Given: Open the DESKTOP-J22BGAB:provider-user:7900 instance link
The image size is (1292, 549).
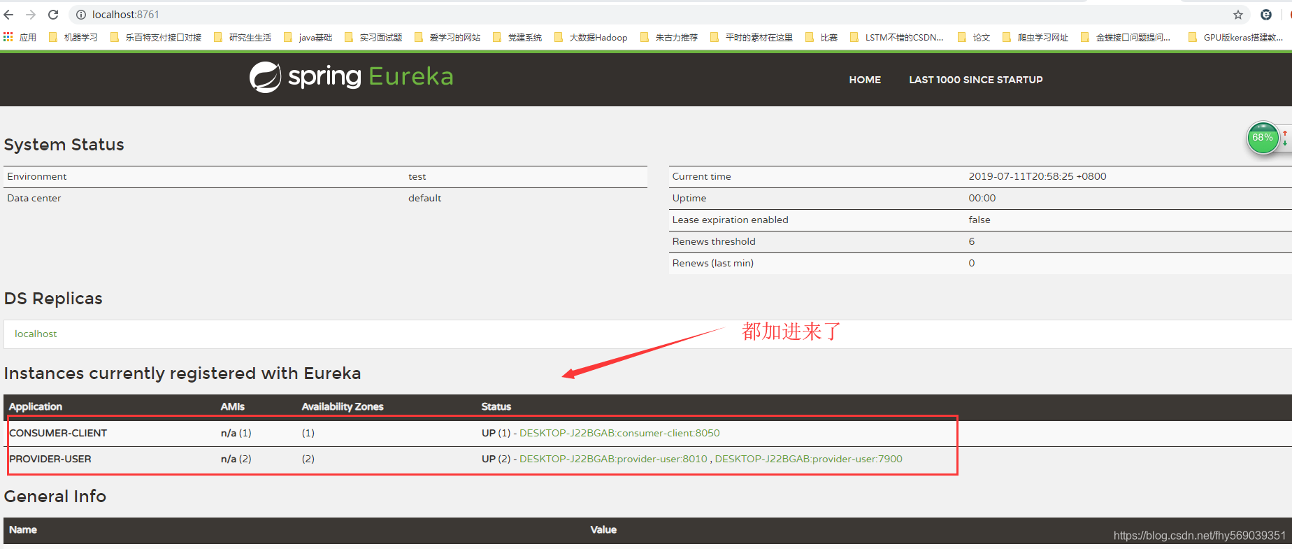Looking at the screenshot, I should pyautogui.click(x=808, y=459).
